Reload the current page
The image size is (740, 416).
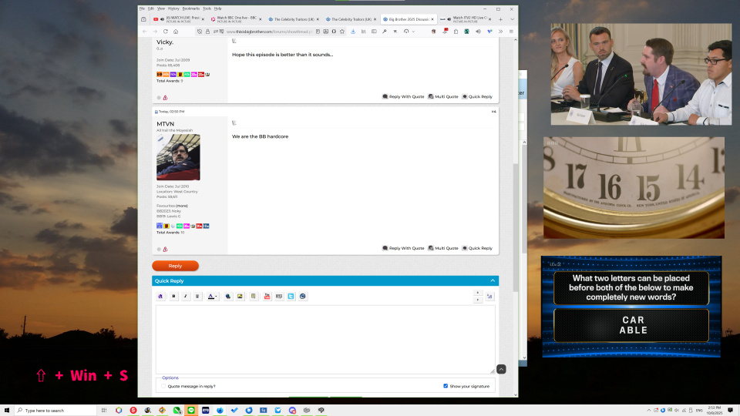click(x=165, y=32)
